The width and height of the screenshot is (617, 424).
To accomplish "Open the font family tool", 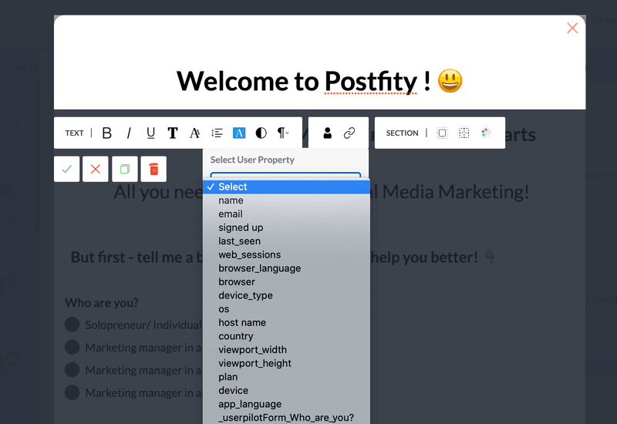I will [x=194, y=133].
